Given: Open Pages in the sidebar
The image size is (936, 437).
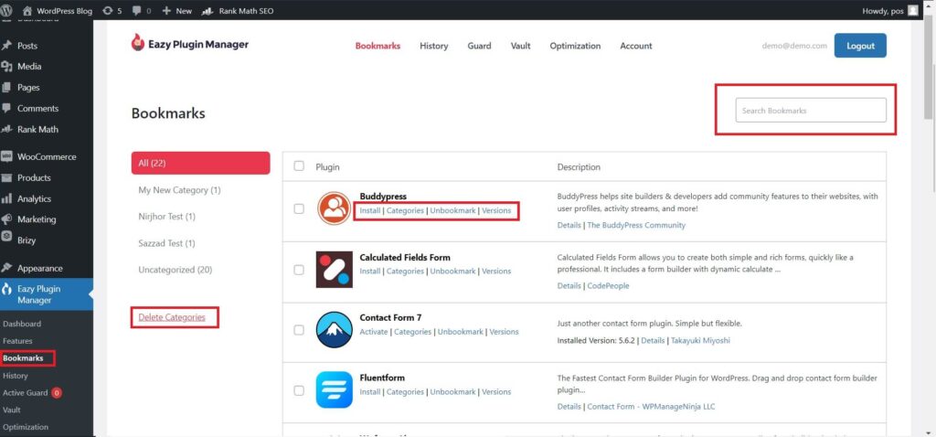Looking at the screenshot, I should click(28, 87).
